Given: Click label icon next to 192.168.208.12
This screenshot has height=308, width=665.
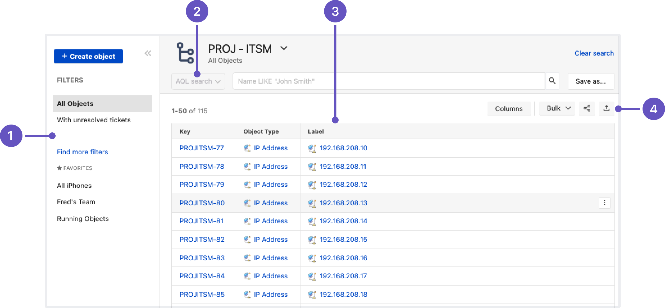Looking at the screenshot, I should coord(312,185).
